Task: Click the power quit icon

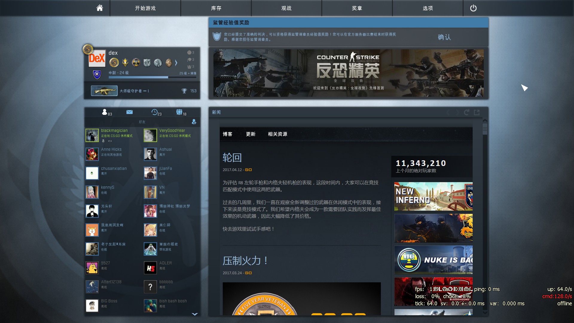Action: [x=473, y=8]
